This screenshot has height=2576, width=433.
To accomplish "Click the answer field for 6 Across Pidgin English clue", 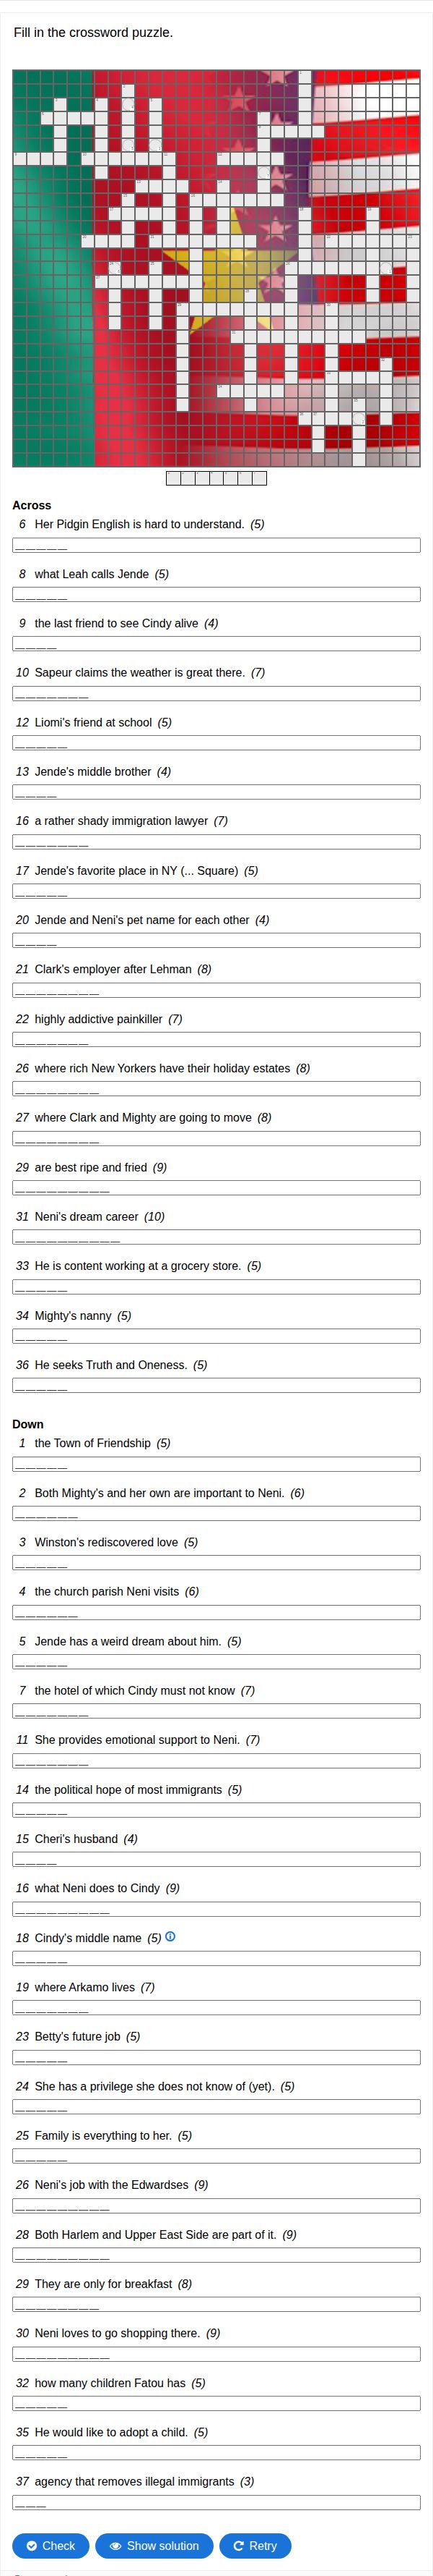I will [x=216, y=545].
